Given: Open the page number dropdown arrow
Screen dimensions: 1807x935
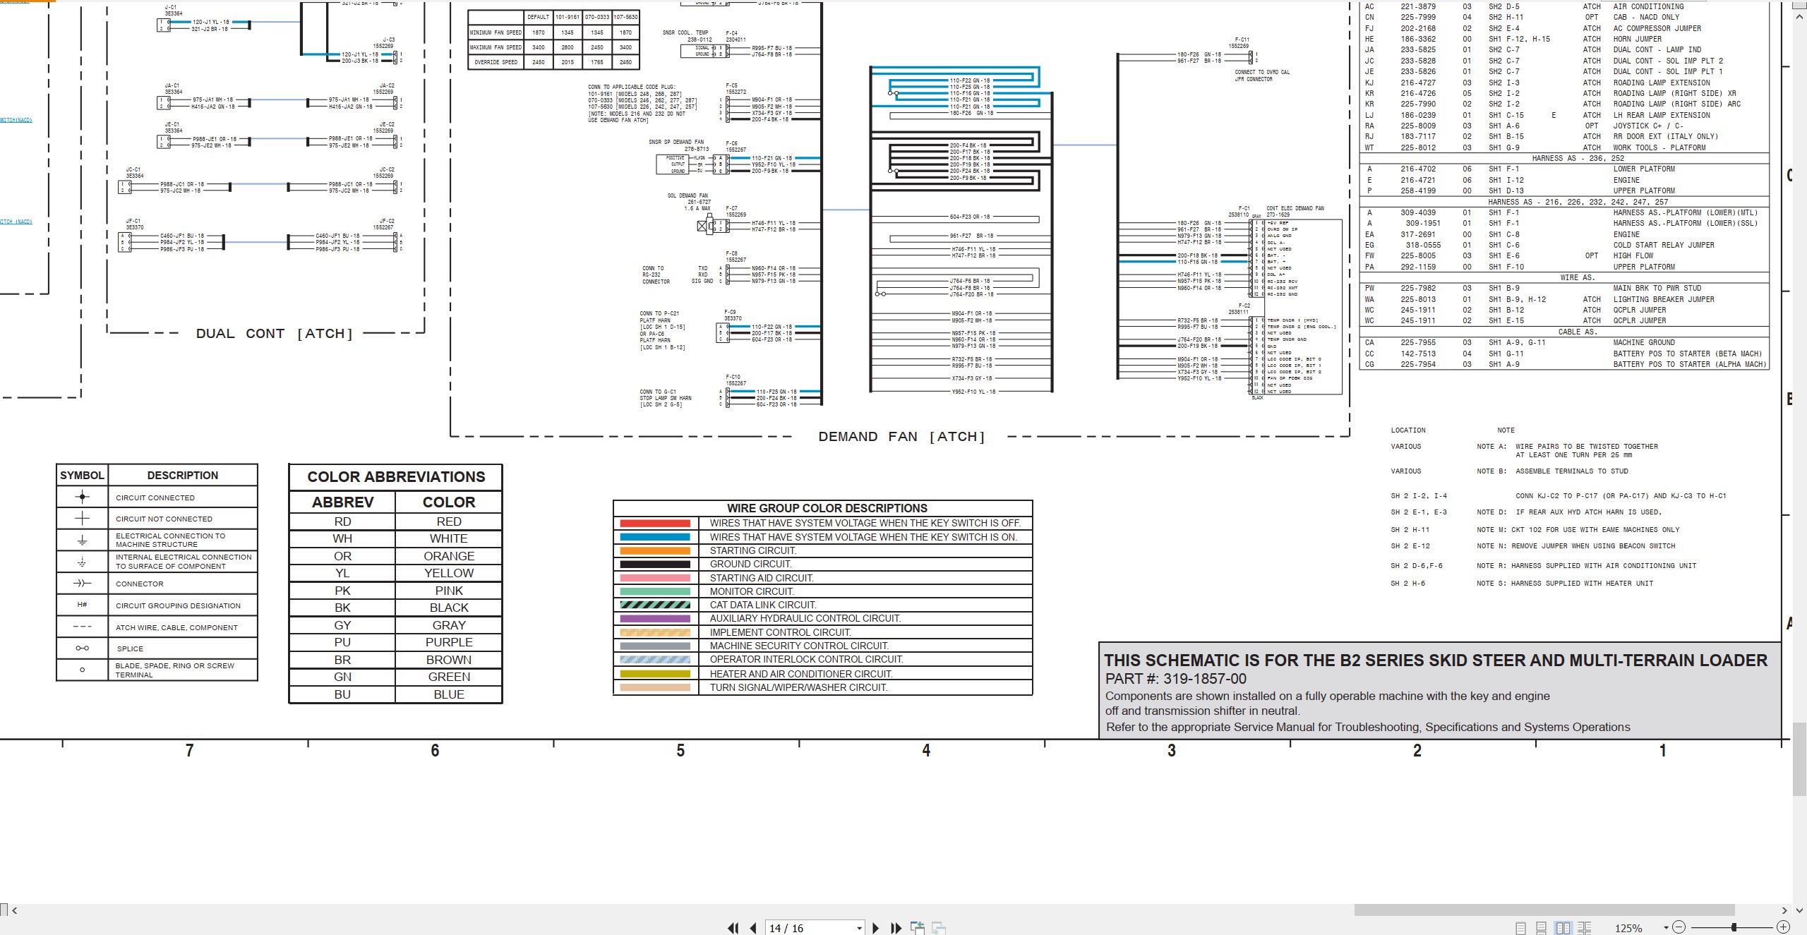Looking at the screenshot, I should (x=859, y=928).
